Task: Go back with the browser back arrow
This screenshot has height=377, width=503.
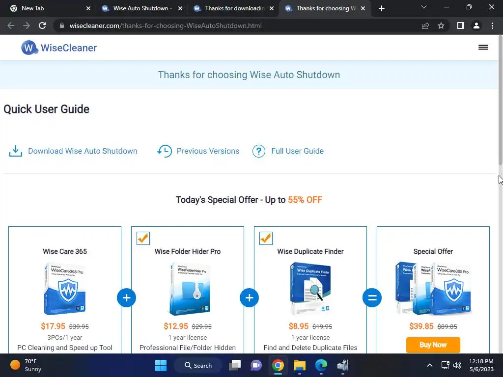Action: (x=11, y=26)
